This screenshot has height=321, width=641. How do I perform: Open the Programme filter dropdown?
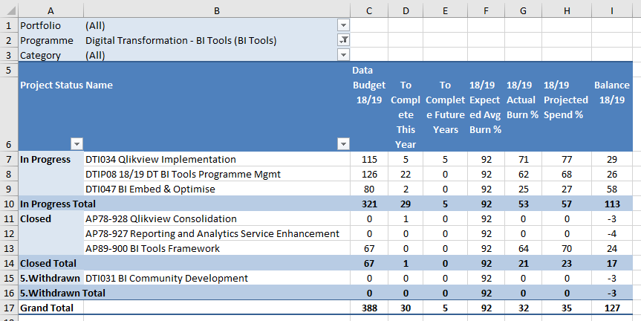pyautogui.click(x=343, y=40)
